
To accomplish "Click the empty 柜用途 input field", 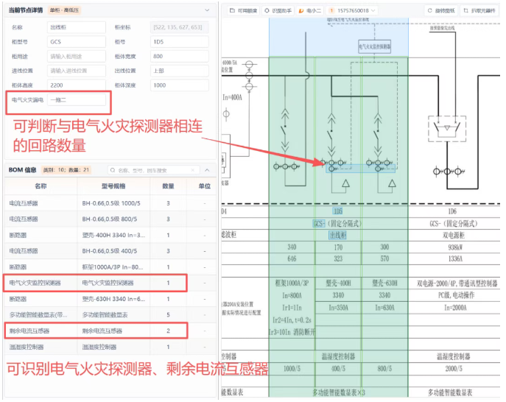I will [77, 57].
